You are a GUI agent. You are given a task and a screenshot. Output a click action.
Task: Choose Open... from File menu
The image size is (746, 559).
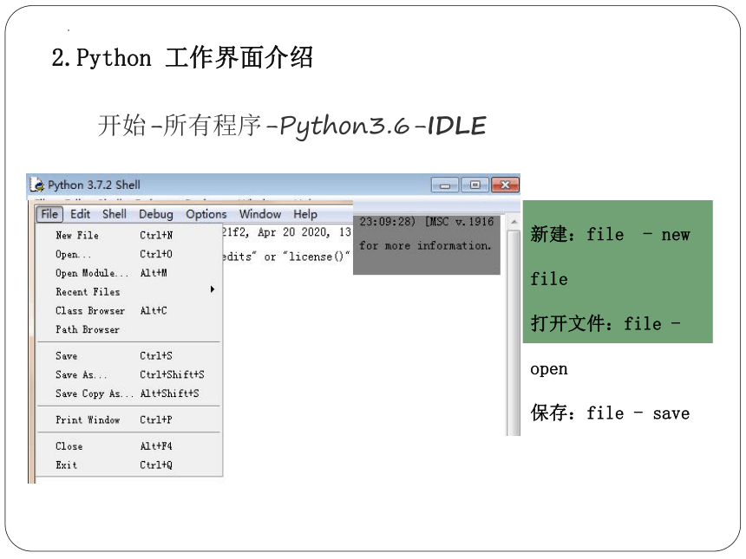129,254
